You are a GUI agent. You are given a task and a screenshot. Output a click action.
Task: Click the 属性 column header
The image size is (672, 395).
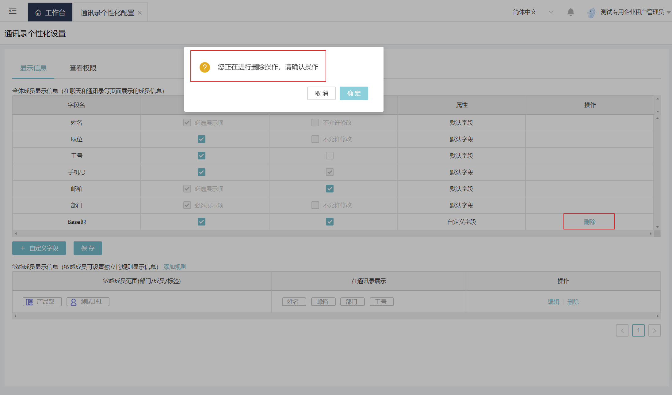(x=462, y=105)
